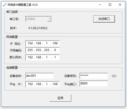Select the 子网掩码 subnet mask field

43,50
